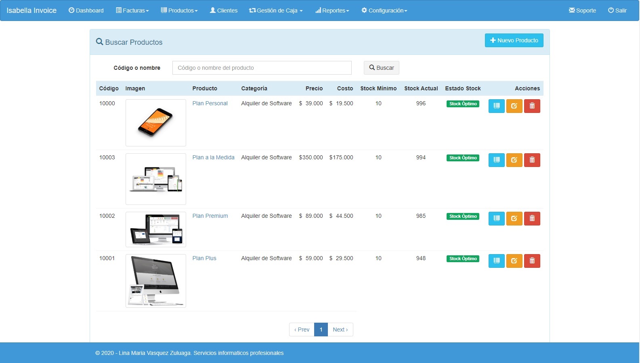Click barcode icon for Plan Personal

click(x=496, y=106)
